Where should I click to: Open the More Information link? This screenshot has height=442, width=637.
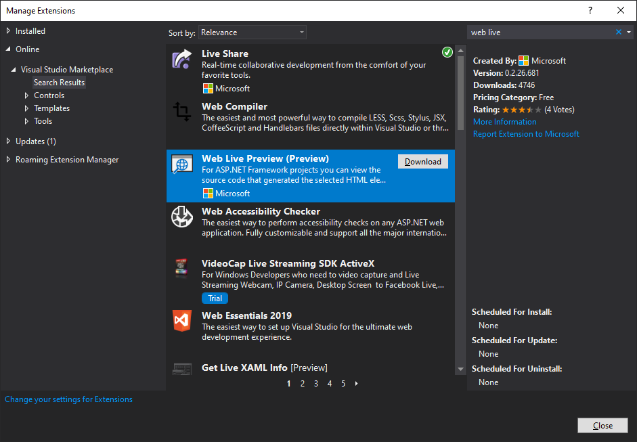504,122
